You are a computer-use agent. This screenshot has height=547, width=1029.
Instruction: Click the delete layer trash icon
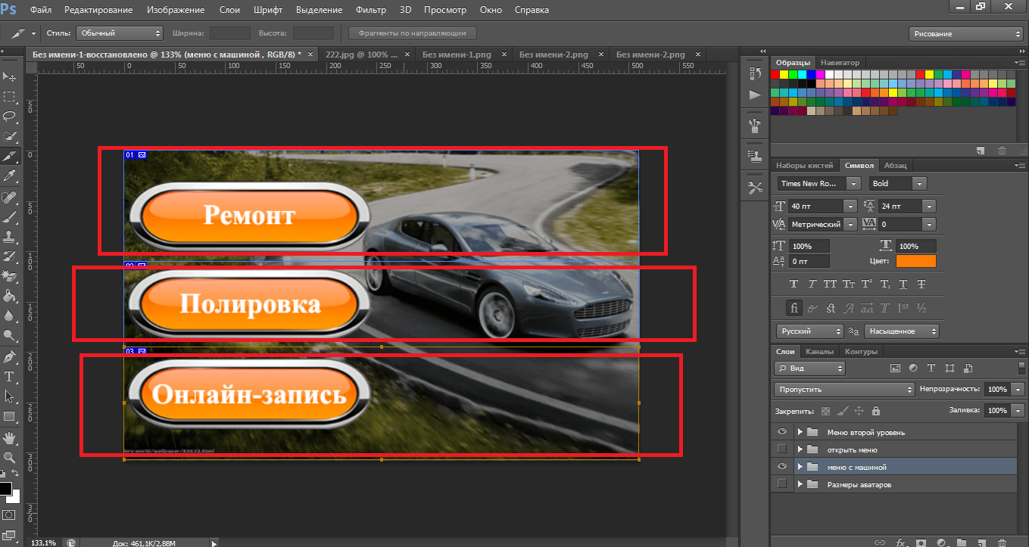point(1002,542)
